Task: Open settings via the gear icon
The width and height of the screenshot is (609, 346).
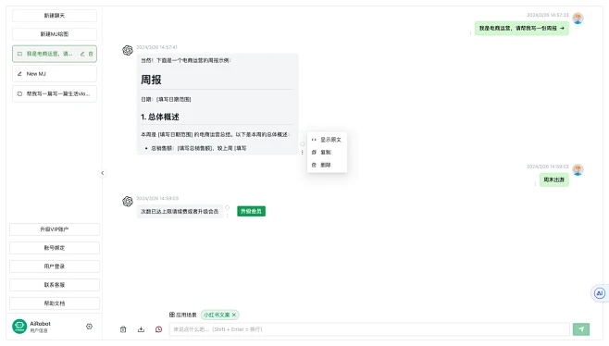Action: point(90,327)
